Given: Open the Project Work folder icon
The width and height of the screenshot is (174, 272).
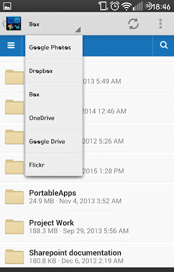Looking at the screenshot, I should (14, 227).
